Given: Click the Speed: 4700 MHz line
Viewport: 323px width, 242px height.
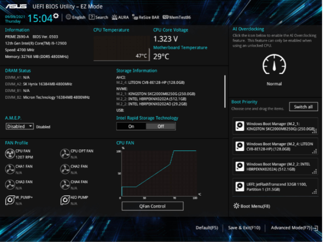Looking at the screenshot, I should pyautogui.click(x=19, y=50).
